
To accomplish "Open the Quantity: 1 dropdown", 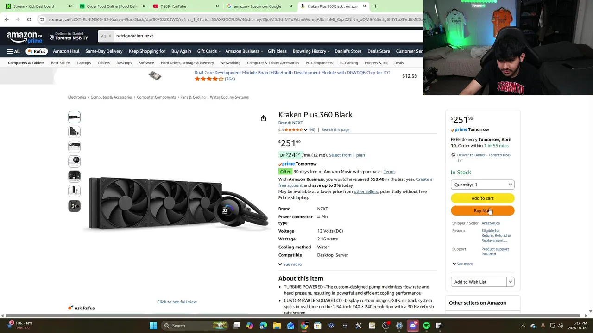I will (482, 185).
